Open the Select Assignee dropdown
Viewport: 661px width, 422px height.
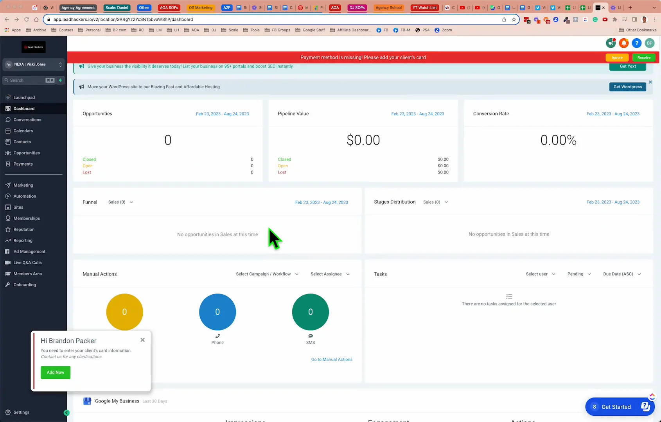[x=330, y=274]
